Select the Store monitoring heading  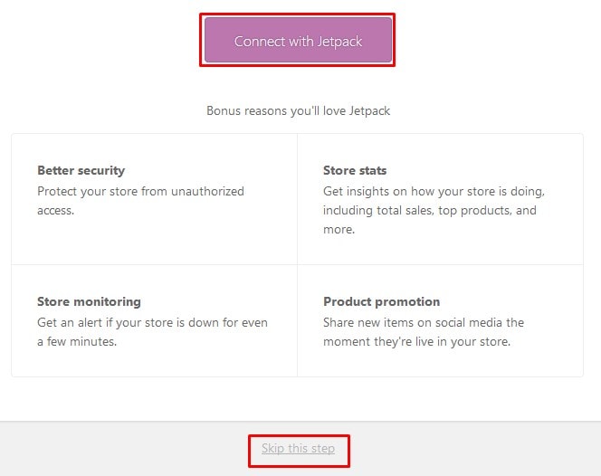[89, 301]
